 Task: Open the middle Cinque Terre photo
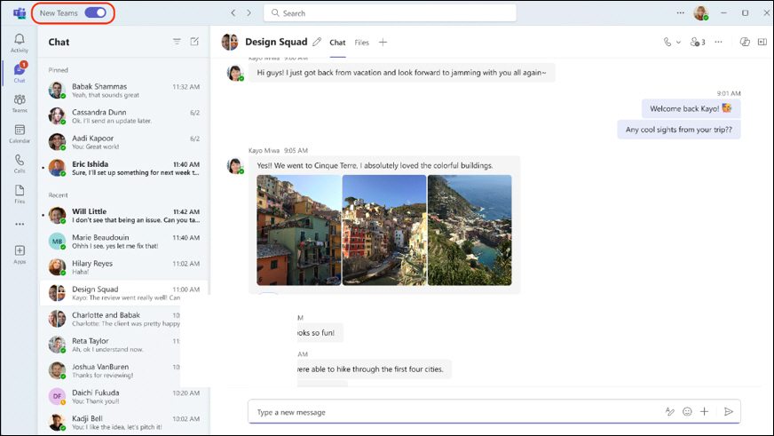(384, 230)
